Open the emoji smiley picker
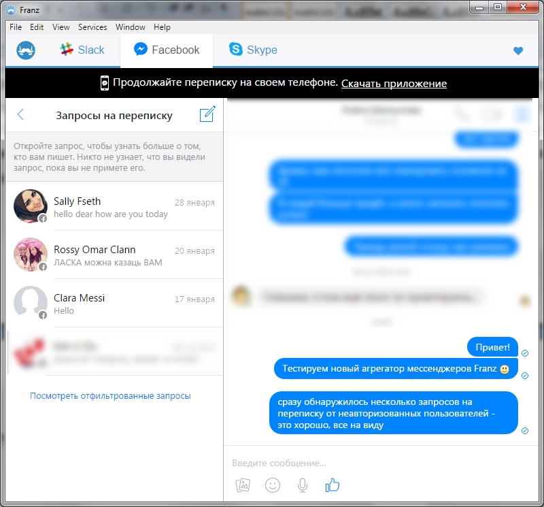Screen dimensions: 544x507 (x=273, y=485)
